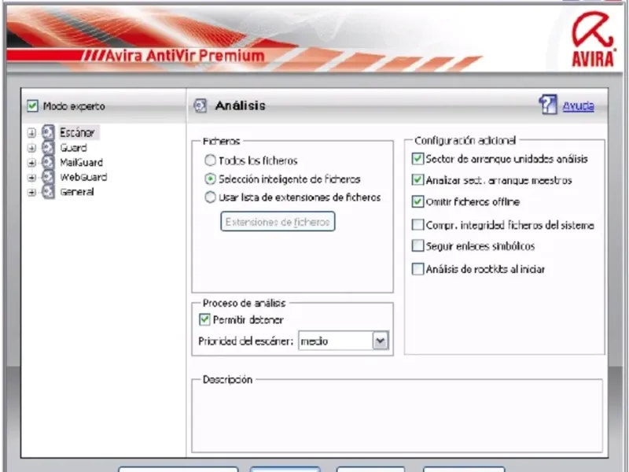
Task: Disable Omitir ficheros offline
Action: point(417,201)
